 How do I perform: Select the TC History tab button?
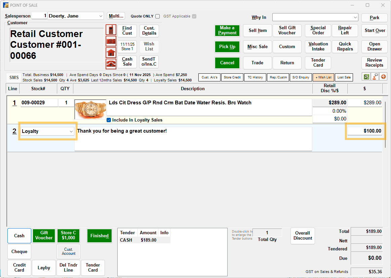pos(255,77)
